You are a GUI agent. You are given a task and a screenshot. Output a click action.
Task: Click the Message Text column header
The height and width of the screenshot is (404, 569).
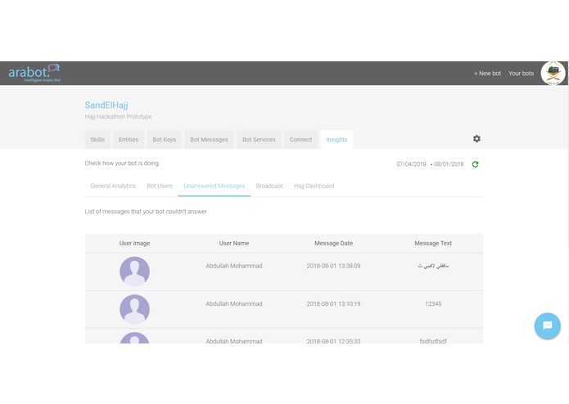(433, 243)
